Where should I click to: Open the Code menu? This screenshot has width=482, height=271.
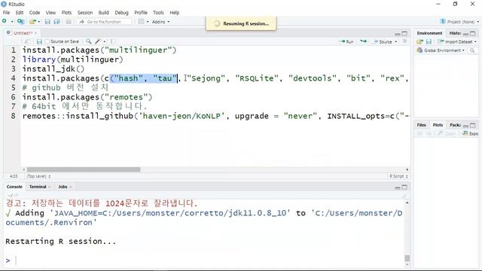35,13
